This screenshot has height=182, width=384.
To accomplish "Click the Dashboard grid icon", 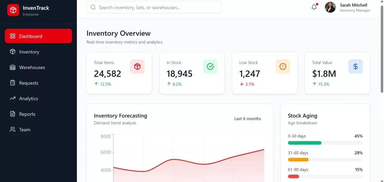I will click(x=12, y=36).
